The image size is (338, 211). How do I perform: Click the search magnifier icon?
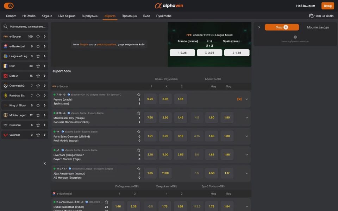click(6, 26)
